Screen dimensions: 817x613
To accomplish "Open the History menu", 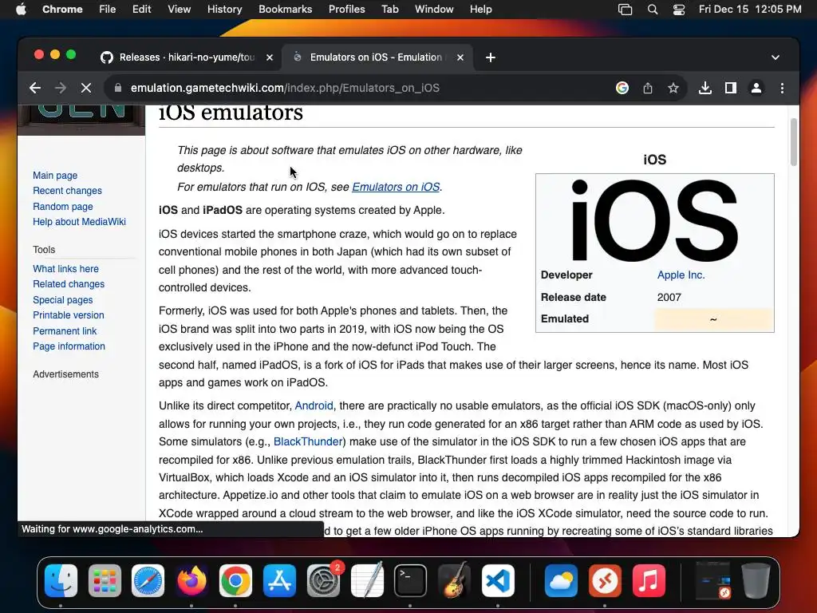I will 224,9.
